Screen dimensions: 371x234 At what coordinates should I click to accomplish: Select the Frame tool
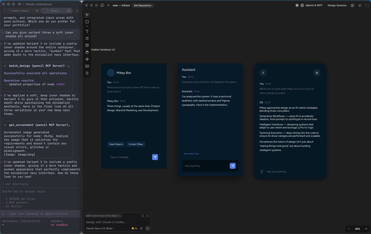(x=87, y=38)
